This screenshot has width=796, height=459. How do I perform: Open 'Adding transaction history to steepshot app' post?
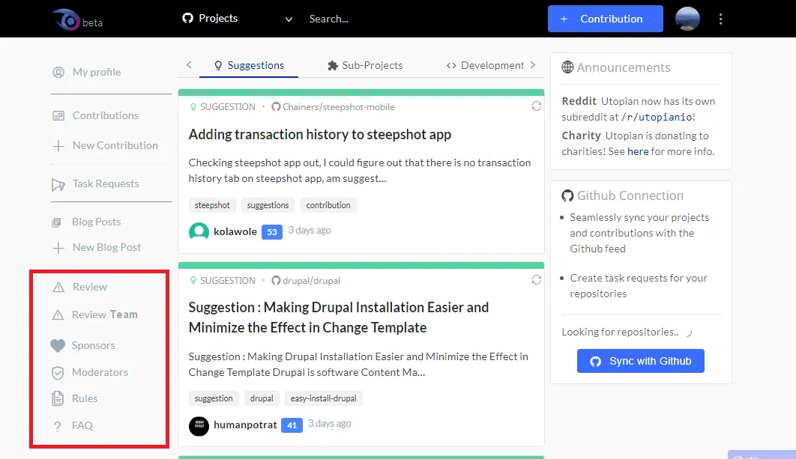coord(320,134)
